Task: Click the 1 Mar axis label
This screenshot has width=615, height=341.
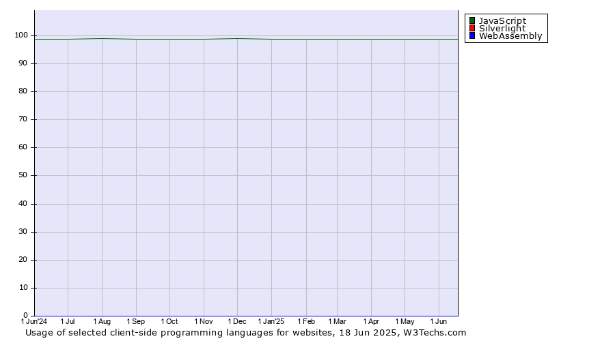Action: click(x=338, y=321)
